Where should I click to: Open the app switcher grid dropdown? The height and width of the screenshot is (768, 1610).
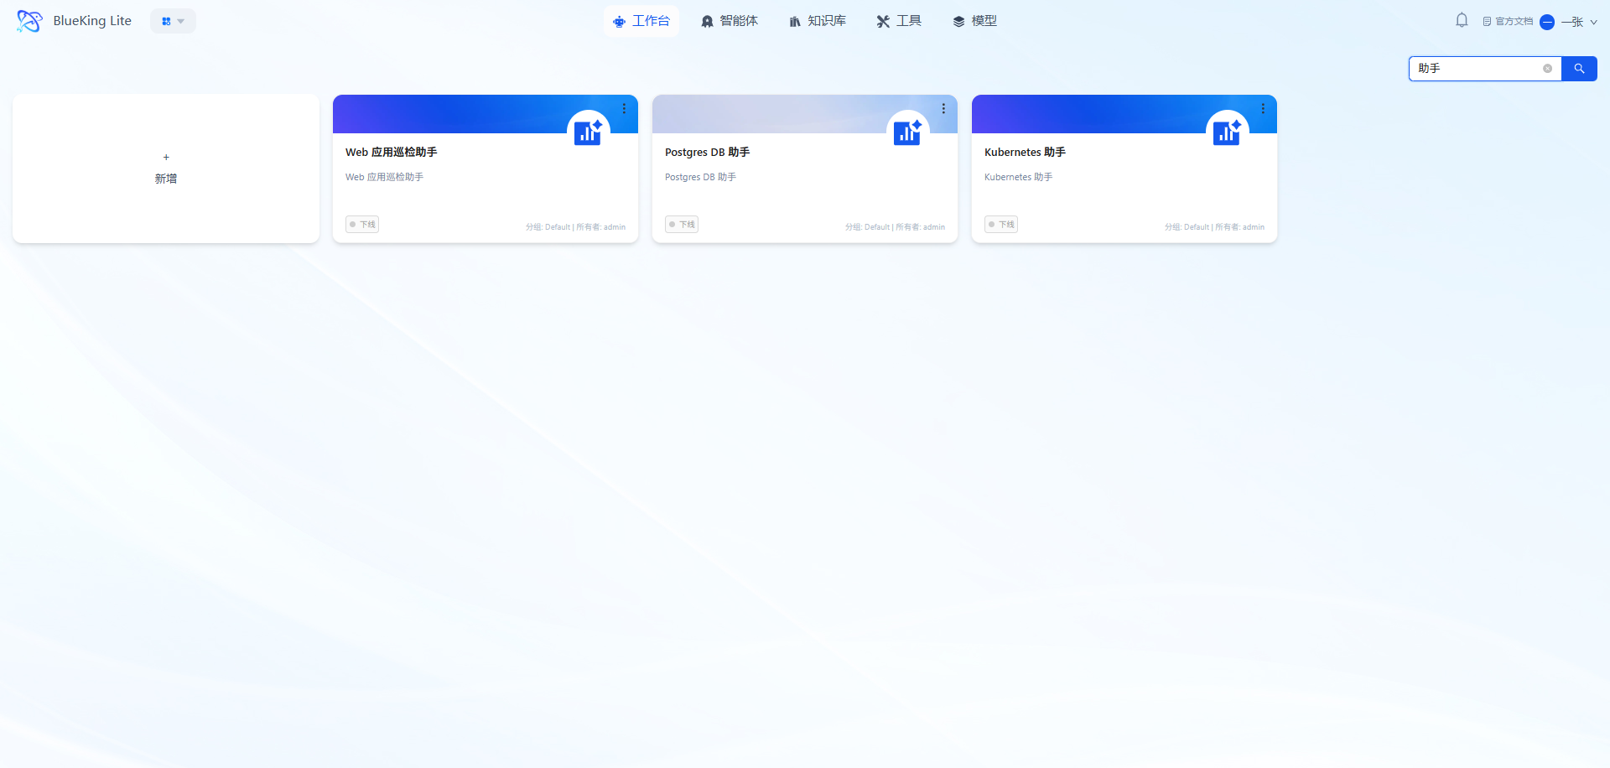tap(173, 21)
